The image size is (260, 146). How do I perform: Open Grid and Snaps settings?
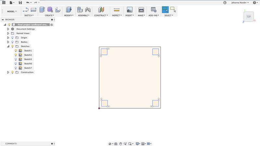click(143, 144)
